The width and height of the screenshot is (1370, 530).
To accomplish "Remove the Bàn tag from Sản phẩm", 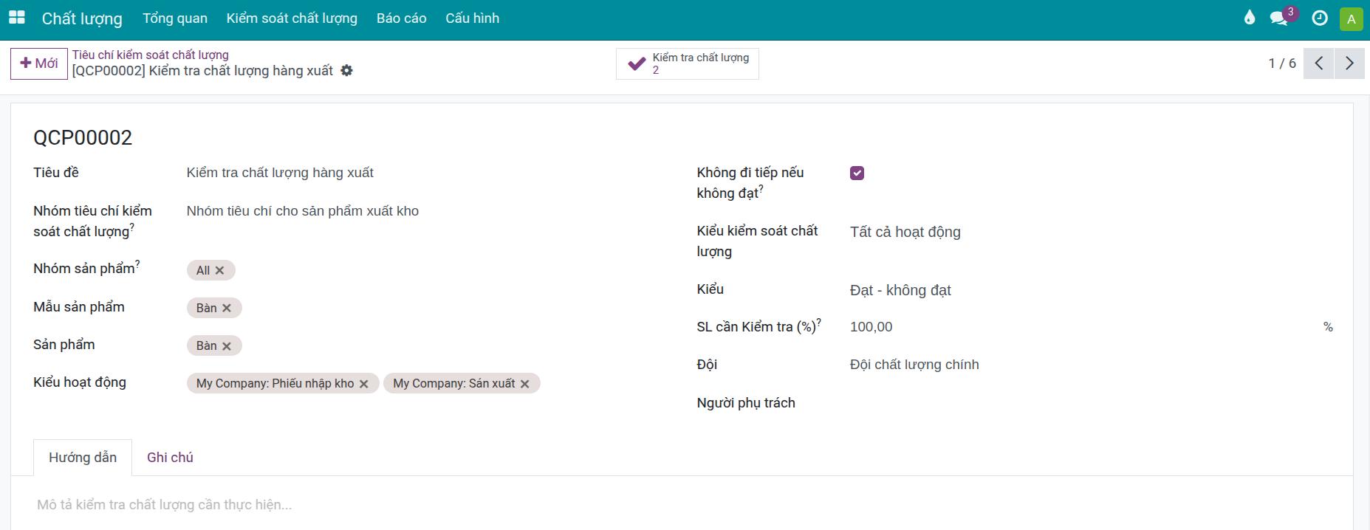I will tap(227, 345).
